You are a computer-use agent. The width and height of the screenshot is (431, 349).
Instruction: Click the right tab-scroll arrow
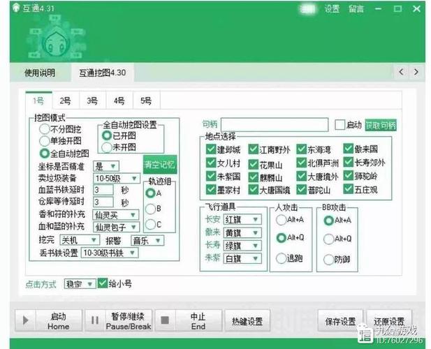416,72
